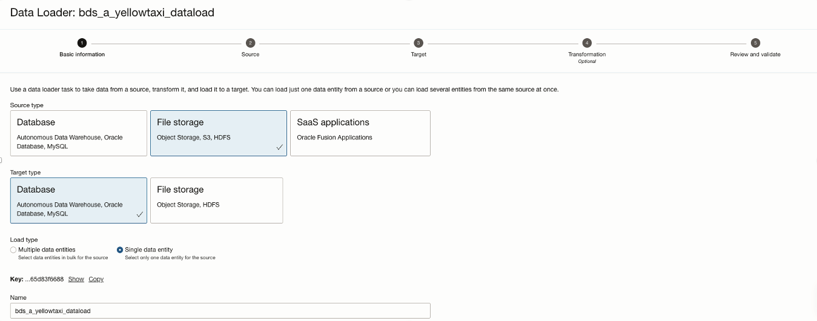Open the Source step label
The height and width of the screenshot is (321, 817).
[x=250, y=55]
